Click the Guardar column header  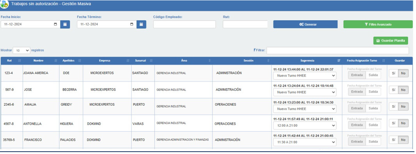[400, 61]
